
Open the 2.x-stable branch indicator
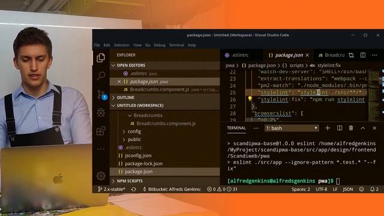[112, 189]
